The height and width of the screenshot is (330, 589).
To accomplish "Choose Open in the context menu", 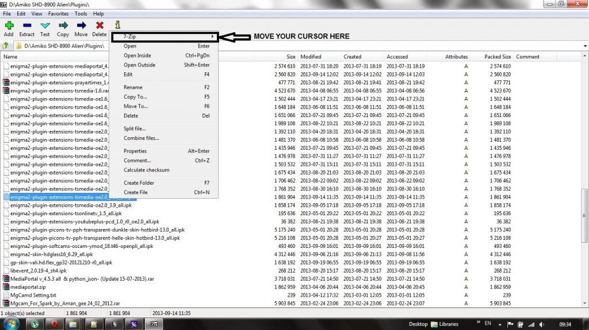I will click(x=164, y=46).
